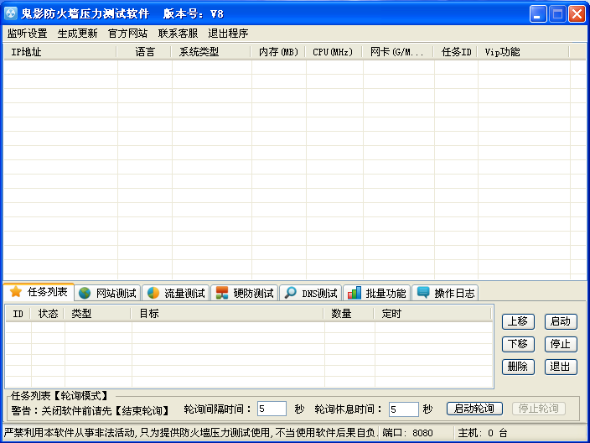Start polling with 启动轮询 button
This screenshot has width=590, height=443.
(474, 409)
